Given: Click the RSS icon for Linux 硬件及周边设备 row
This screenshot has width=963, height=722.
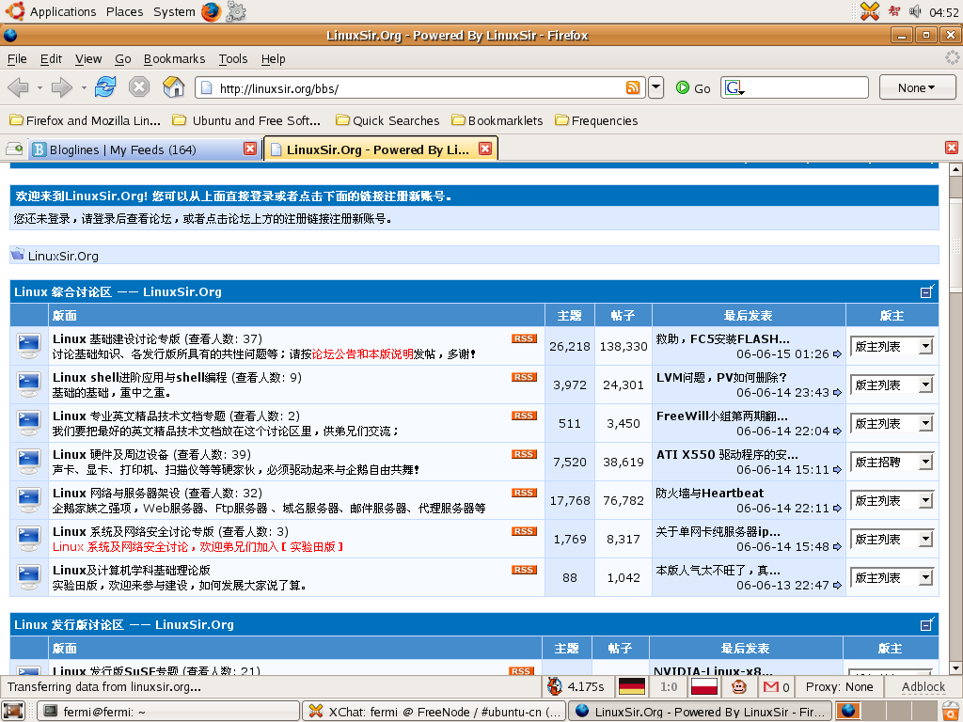Looking at the screenshot, I should pos(524,455).
